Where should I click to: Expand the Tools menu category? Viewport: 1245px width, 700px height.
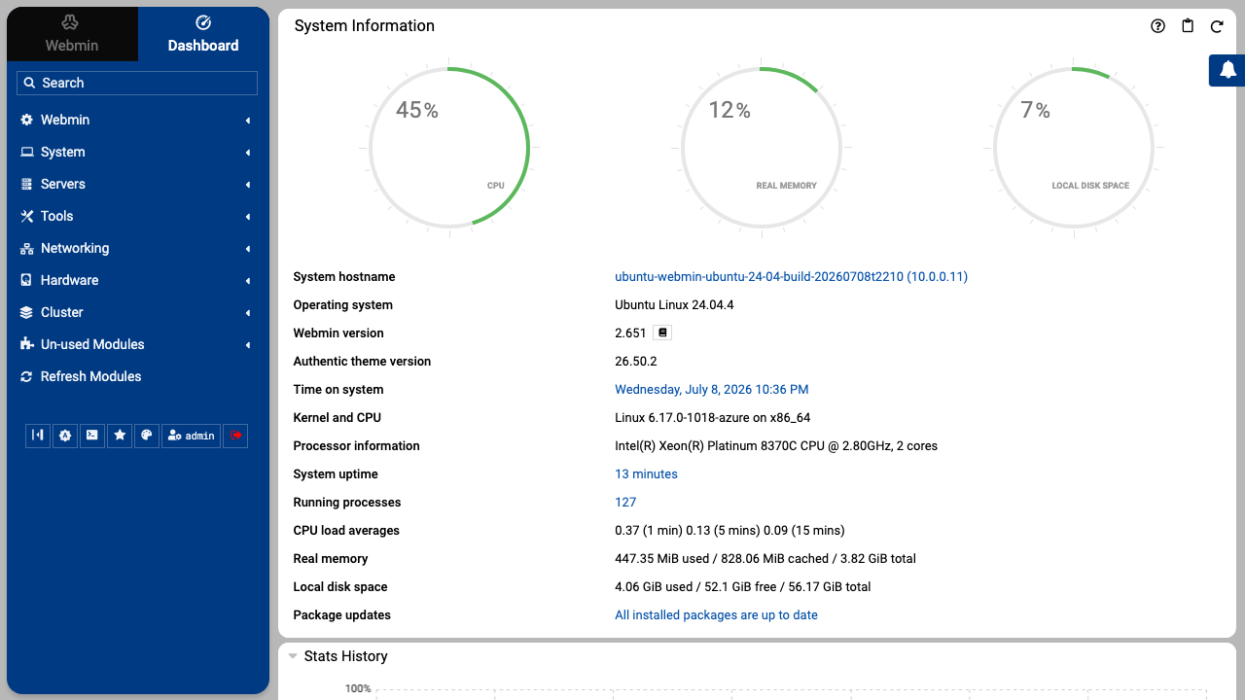(x=137, y=216)
